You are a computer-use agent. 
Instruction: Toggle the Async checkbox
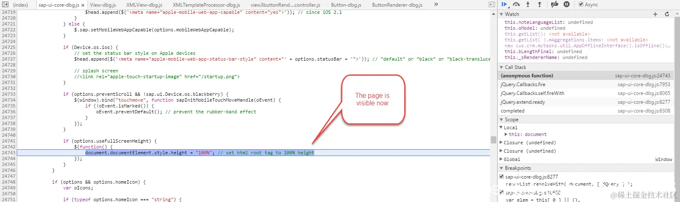pyautogui.click(x=581, y=4)
